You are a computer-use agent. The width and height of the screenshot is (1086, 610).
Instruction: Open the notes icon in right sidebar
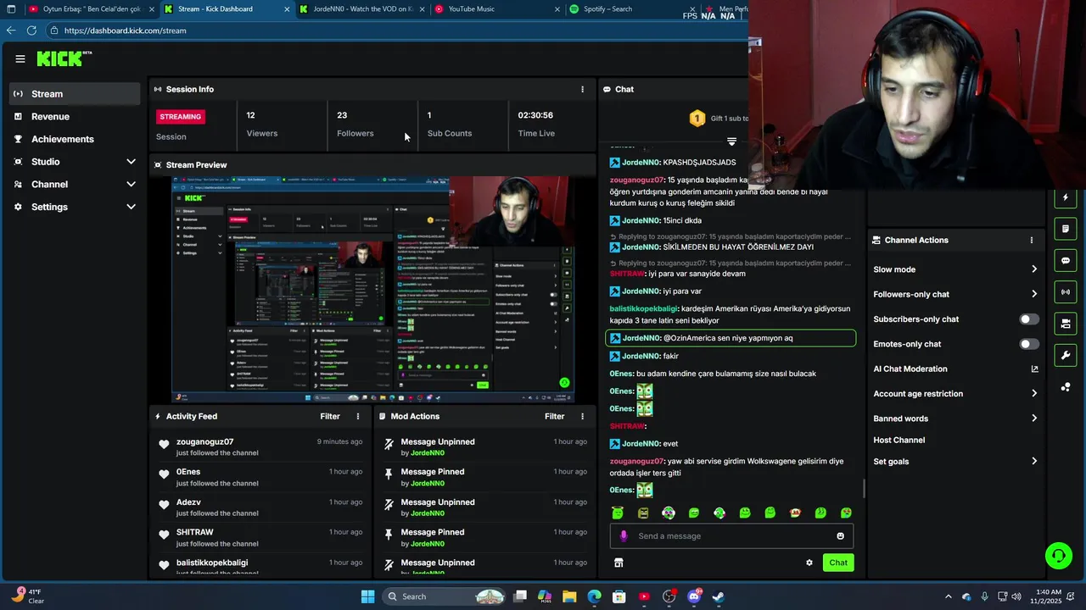(1066, 229)
